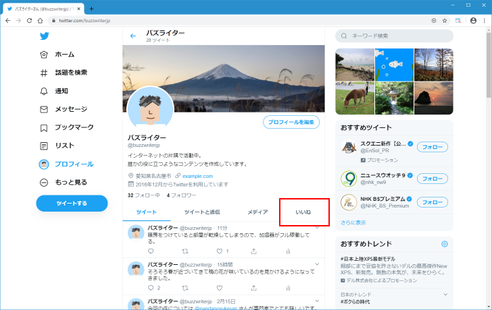The height and width of the screenshot is (310, 492).
Task: View the 4 フォロワー list
Action: tap(181, 195)
